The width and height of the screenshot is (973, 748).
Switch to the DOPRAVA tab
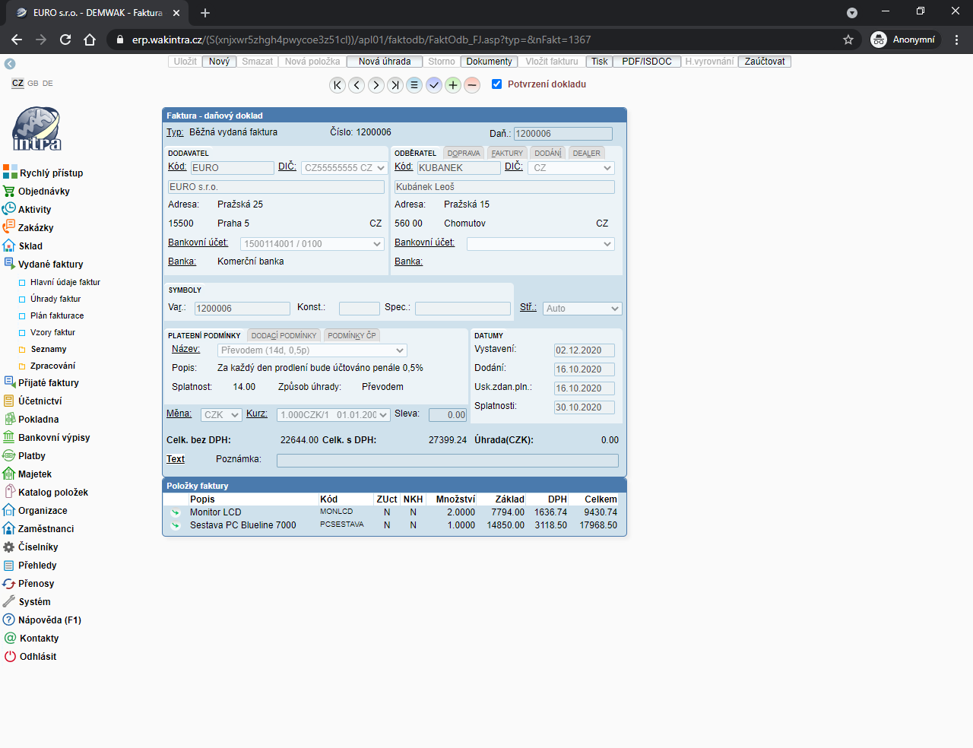[x=463, y=154]
